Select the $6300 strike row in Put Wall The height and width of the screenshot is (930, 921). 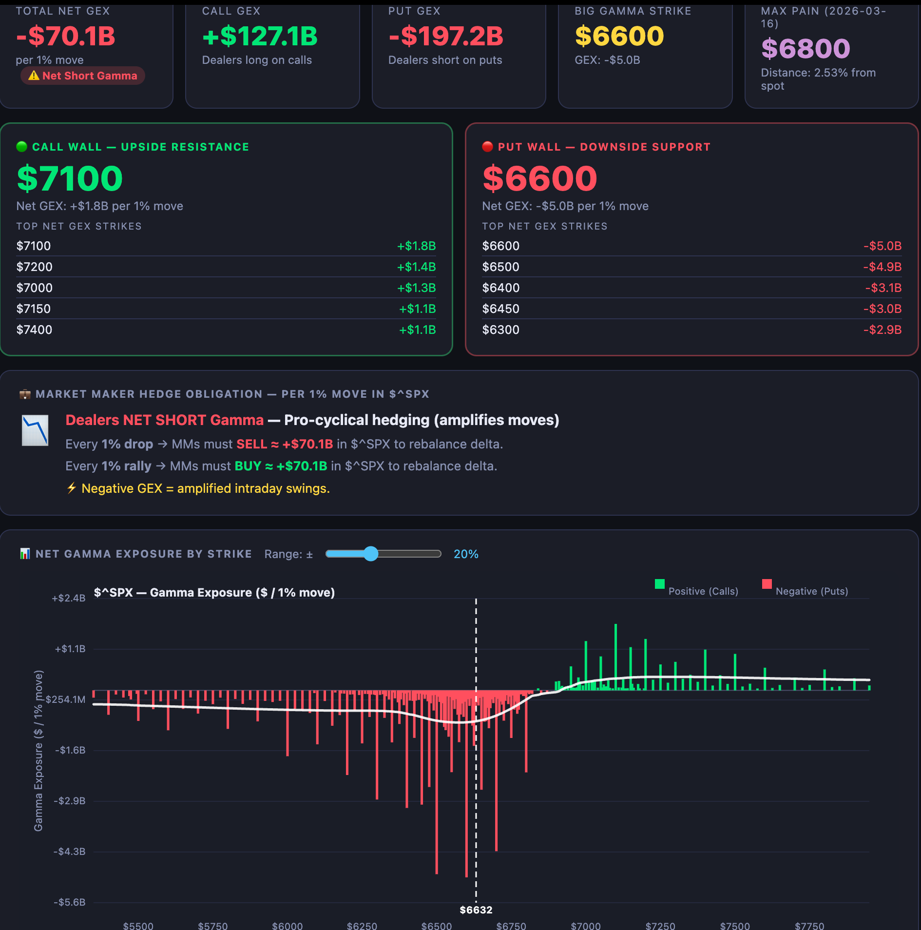(x=692, y=330)
